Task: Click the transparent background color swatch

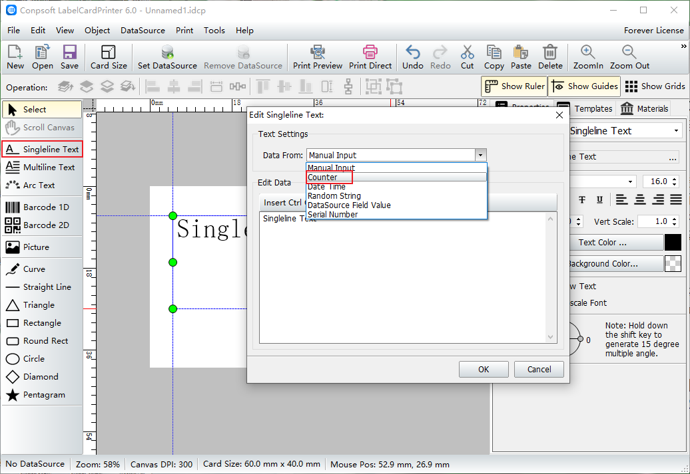Action: (673, 263)
